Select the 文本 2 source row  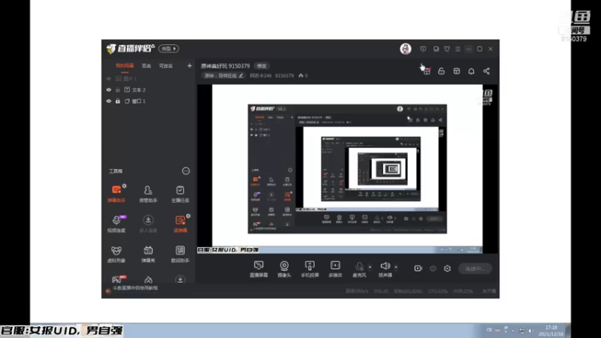point(149,89)
